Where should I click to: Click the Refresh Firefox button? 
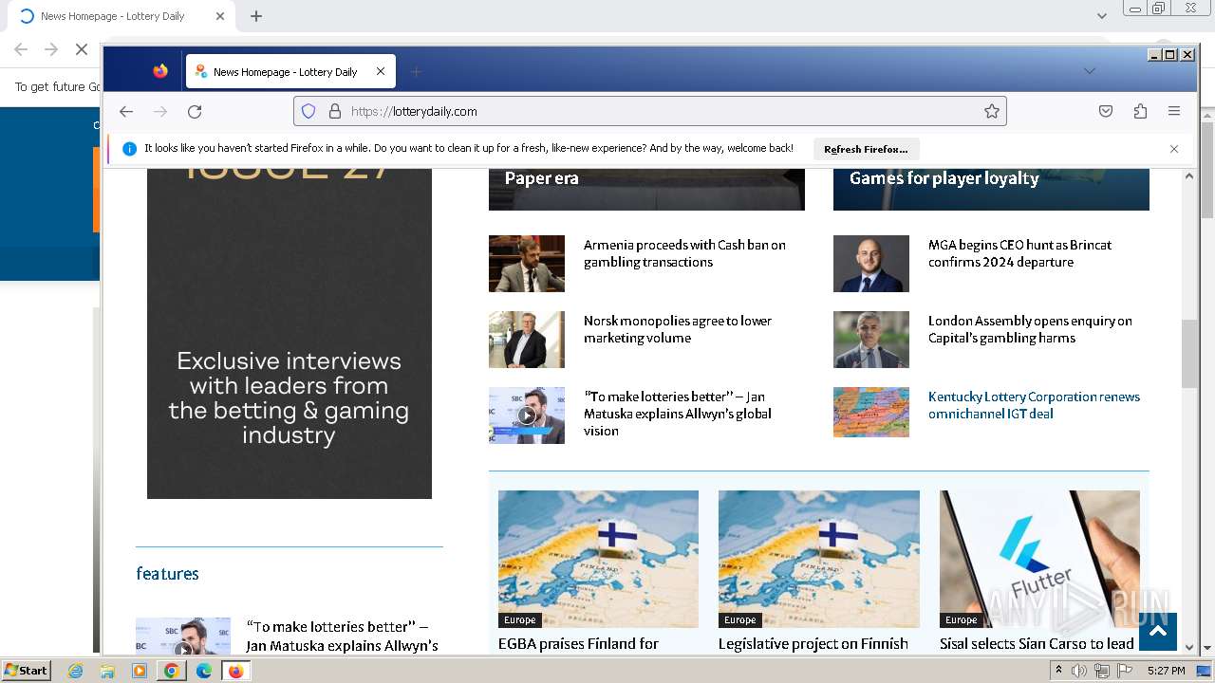point(866,149)
